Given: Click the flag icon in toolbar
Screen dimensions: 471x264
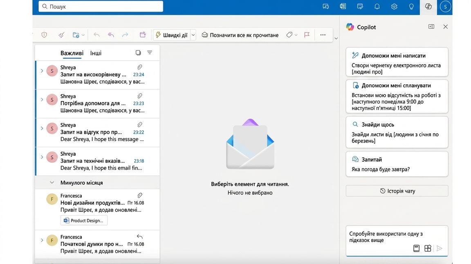Looking at the screenshot, I should 307,35.
